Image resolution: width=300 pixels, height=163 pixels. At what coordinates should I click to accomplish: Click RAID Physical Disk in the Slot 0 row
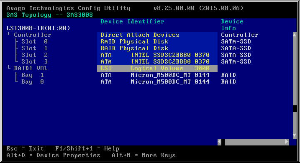(x=134, y=42)
